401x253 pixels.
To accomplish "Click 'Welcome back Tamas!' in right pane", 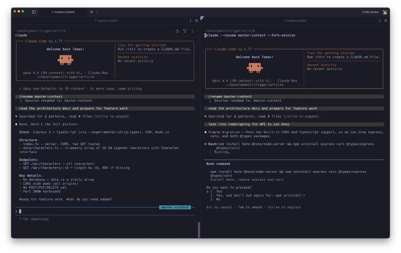I will pos(255,57).
